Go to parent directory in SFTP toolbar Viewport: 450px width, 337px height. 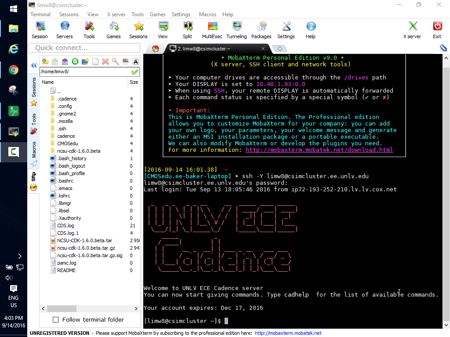45,61
